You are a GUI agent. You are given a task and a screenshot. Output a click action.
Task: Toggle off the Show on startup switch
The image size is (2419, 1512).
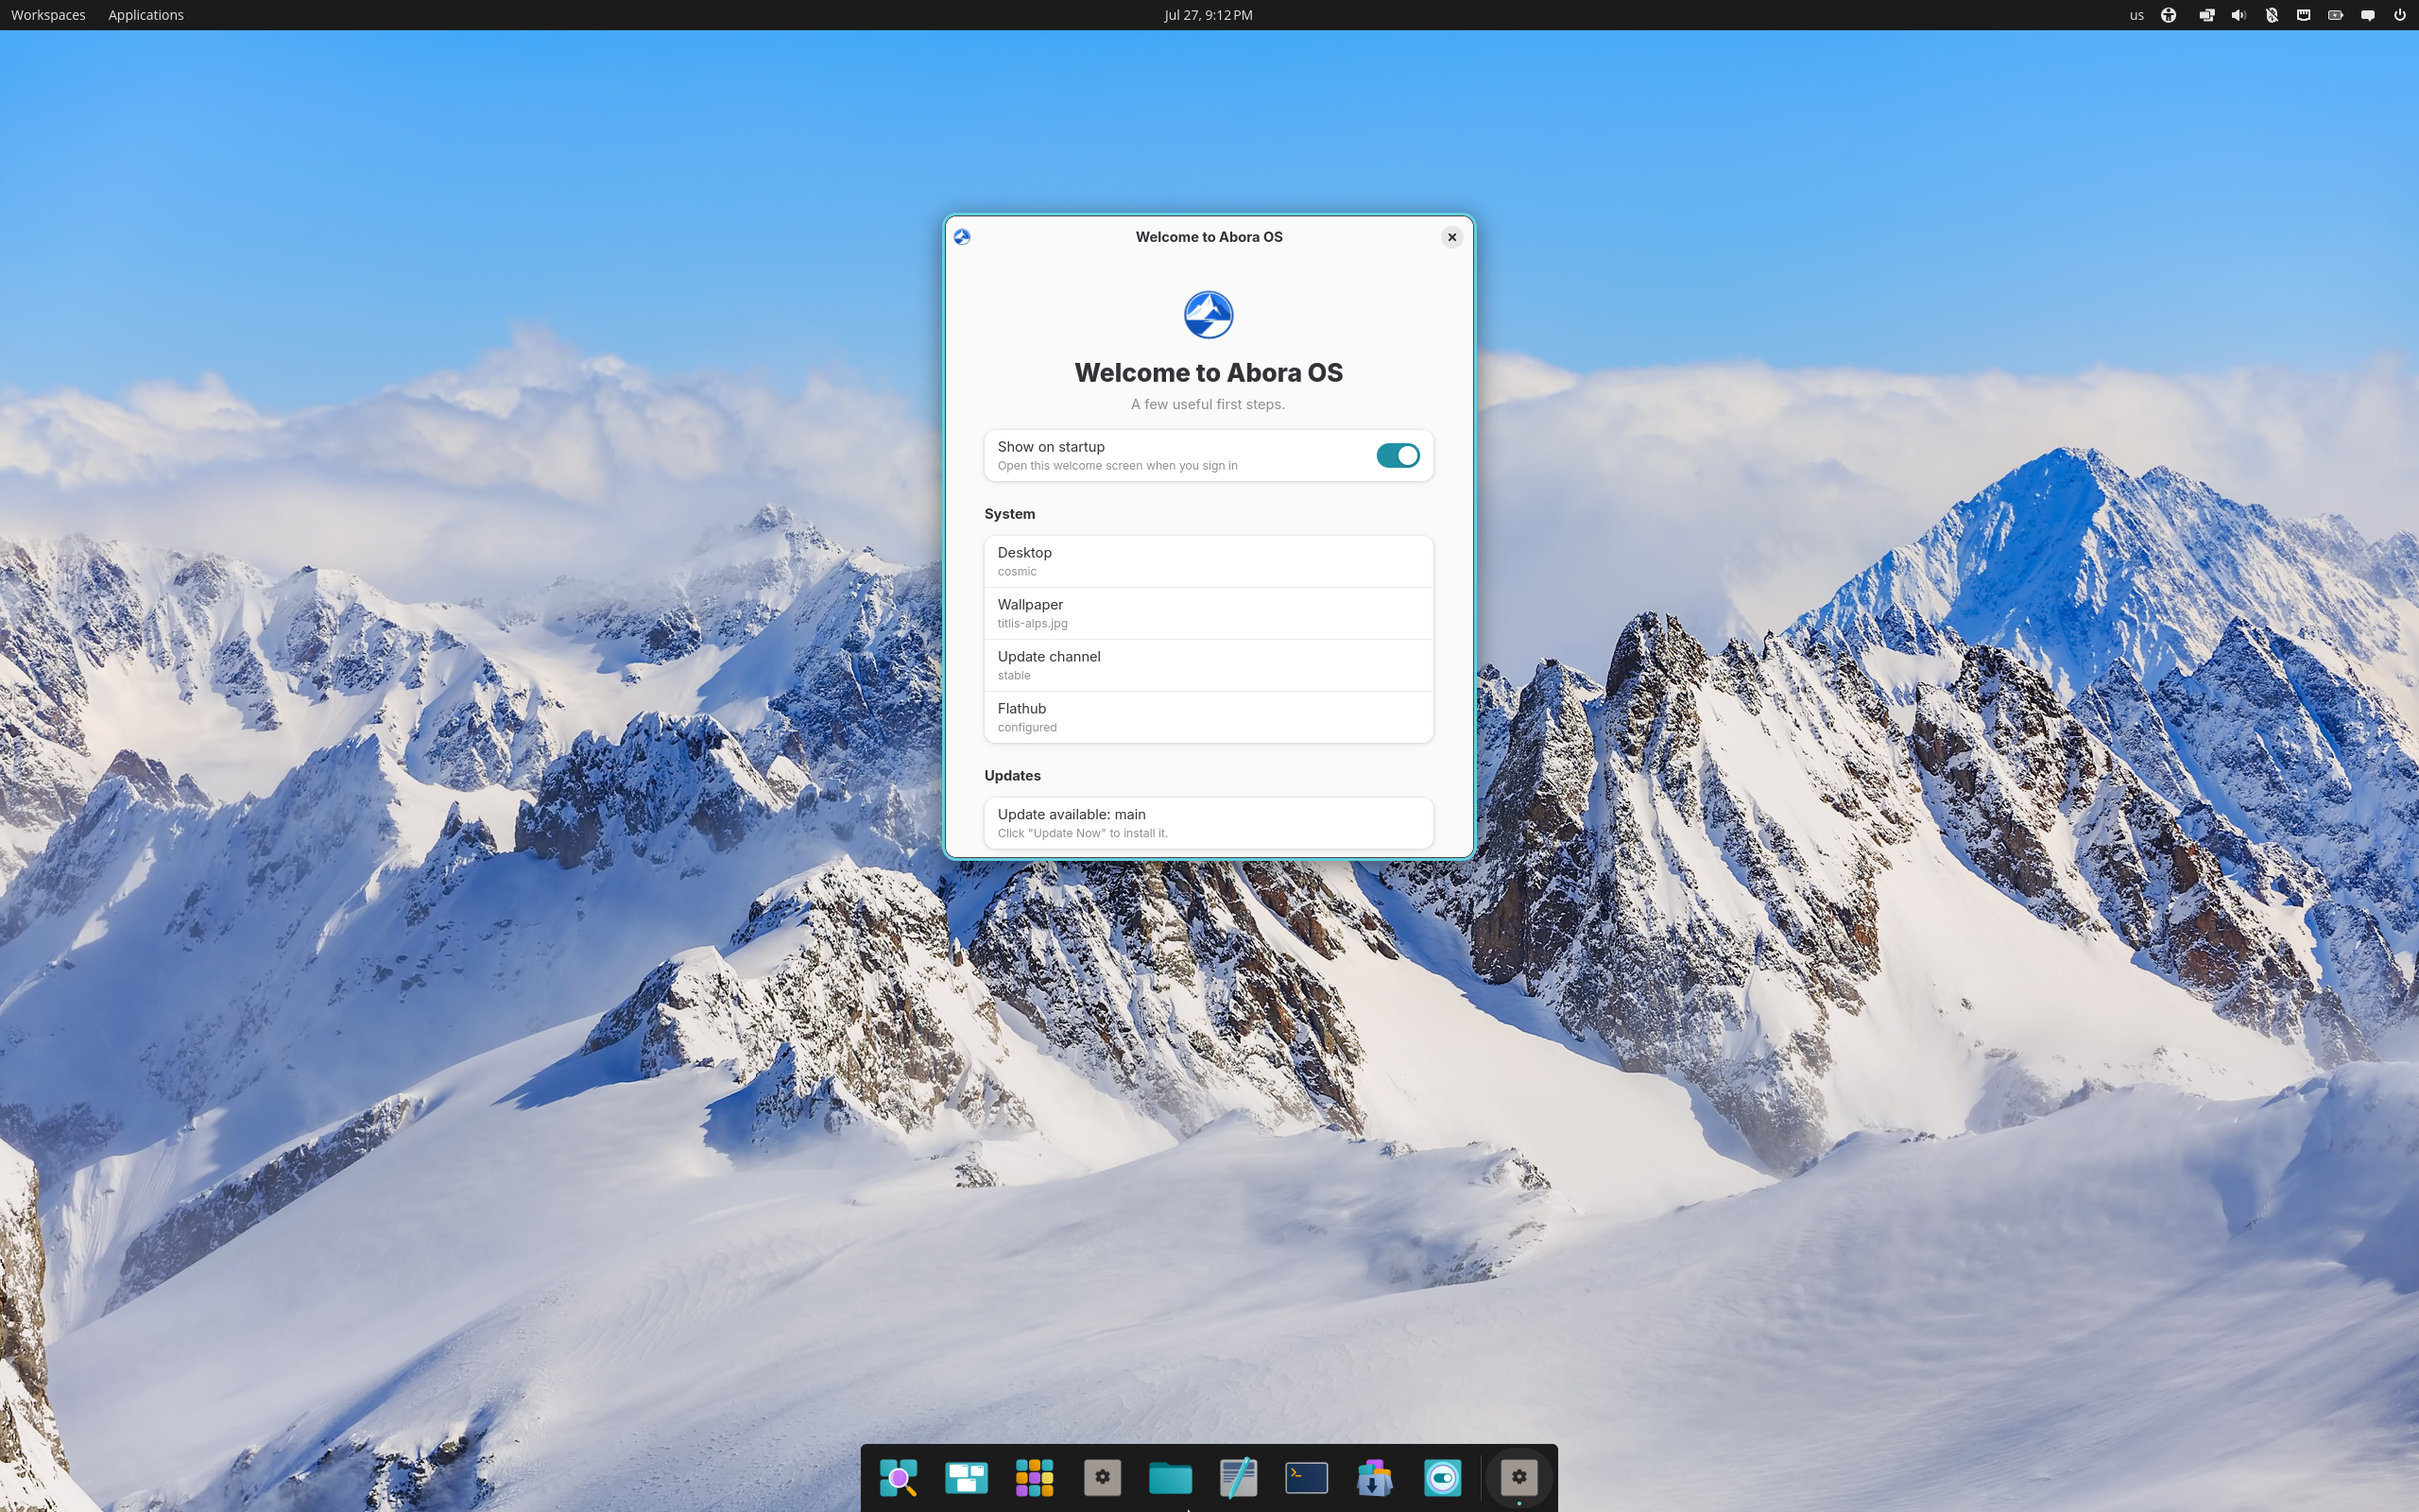(1398, 456)
